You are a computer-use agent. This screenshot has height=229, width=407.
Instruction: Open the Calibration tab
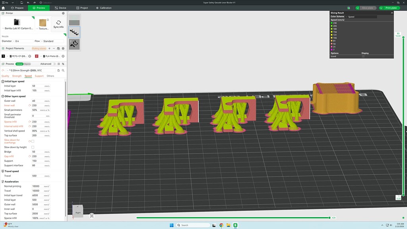tap(104, 8)
